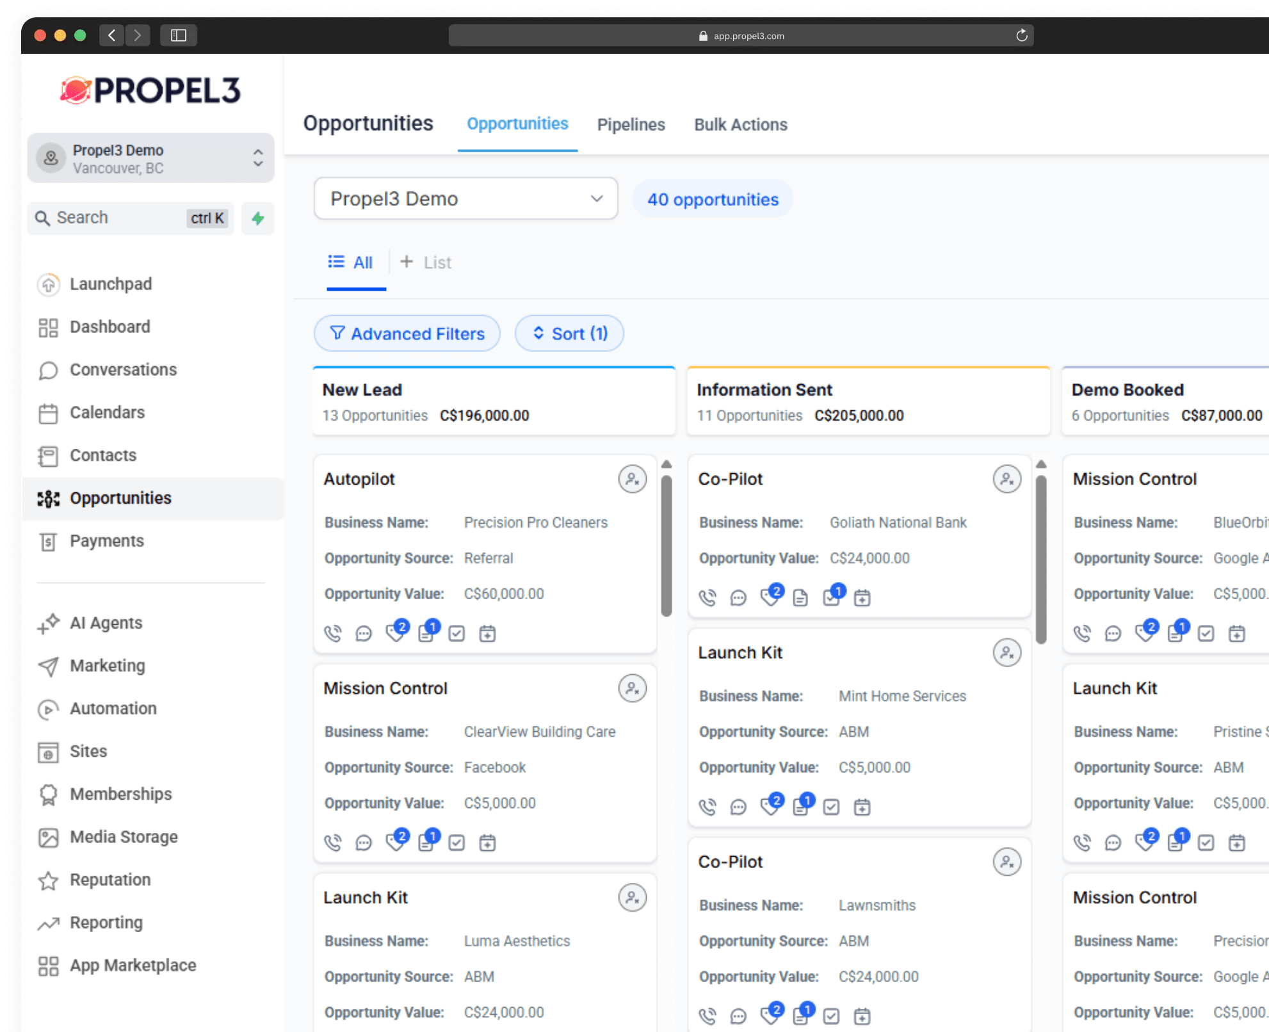Click assign-user icon on ClearView Building Care card

pyautogui.click(x=632, y=688)
